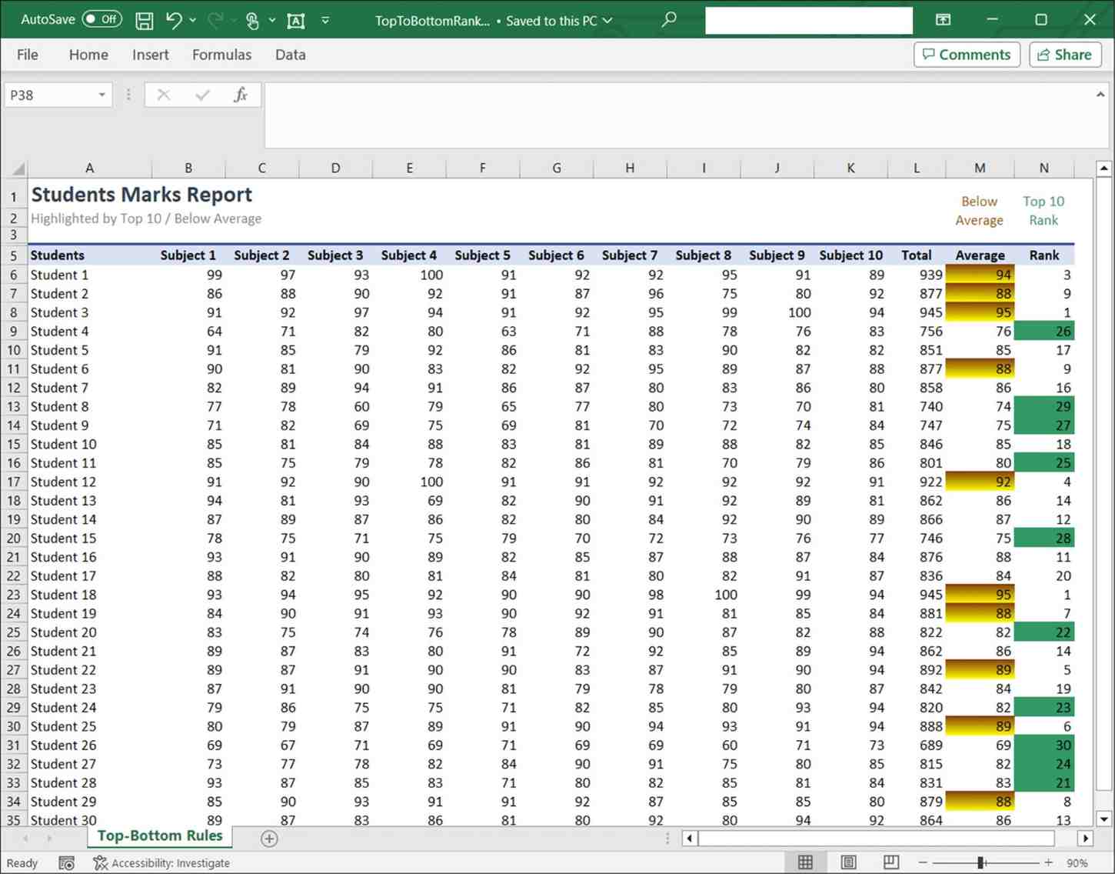1115x874 pixels.
Task: Open Customize Quick Access Toolbar dropdown
Action: point(325,21)
